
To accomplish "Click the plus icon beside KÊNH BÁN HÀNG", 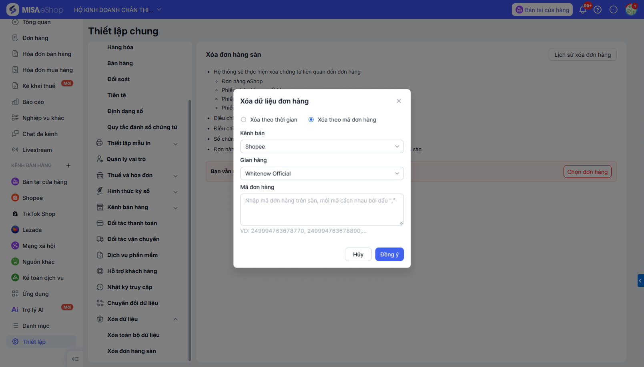I will pyautogui.click(x=68, y=166).
